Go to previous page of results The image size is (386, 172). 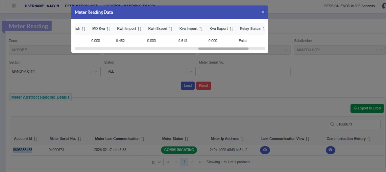point(176,162)
